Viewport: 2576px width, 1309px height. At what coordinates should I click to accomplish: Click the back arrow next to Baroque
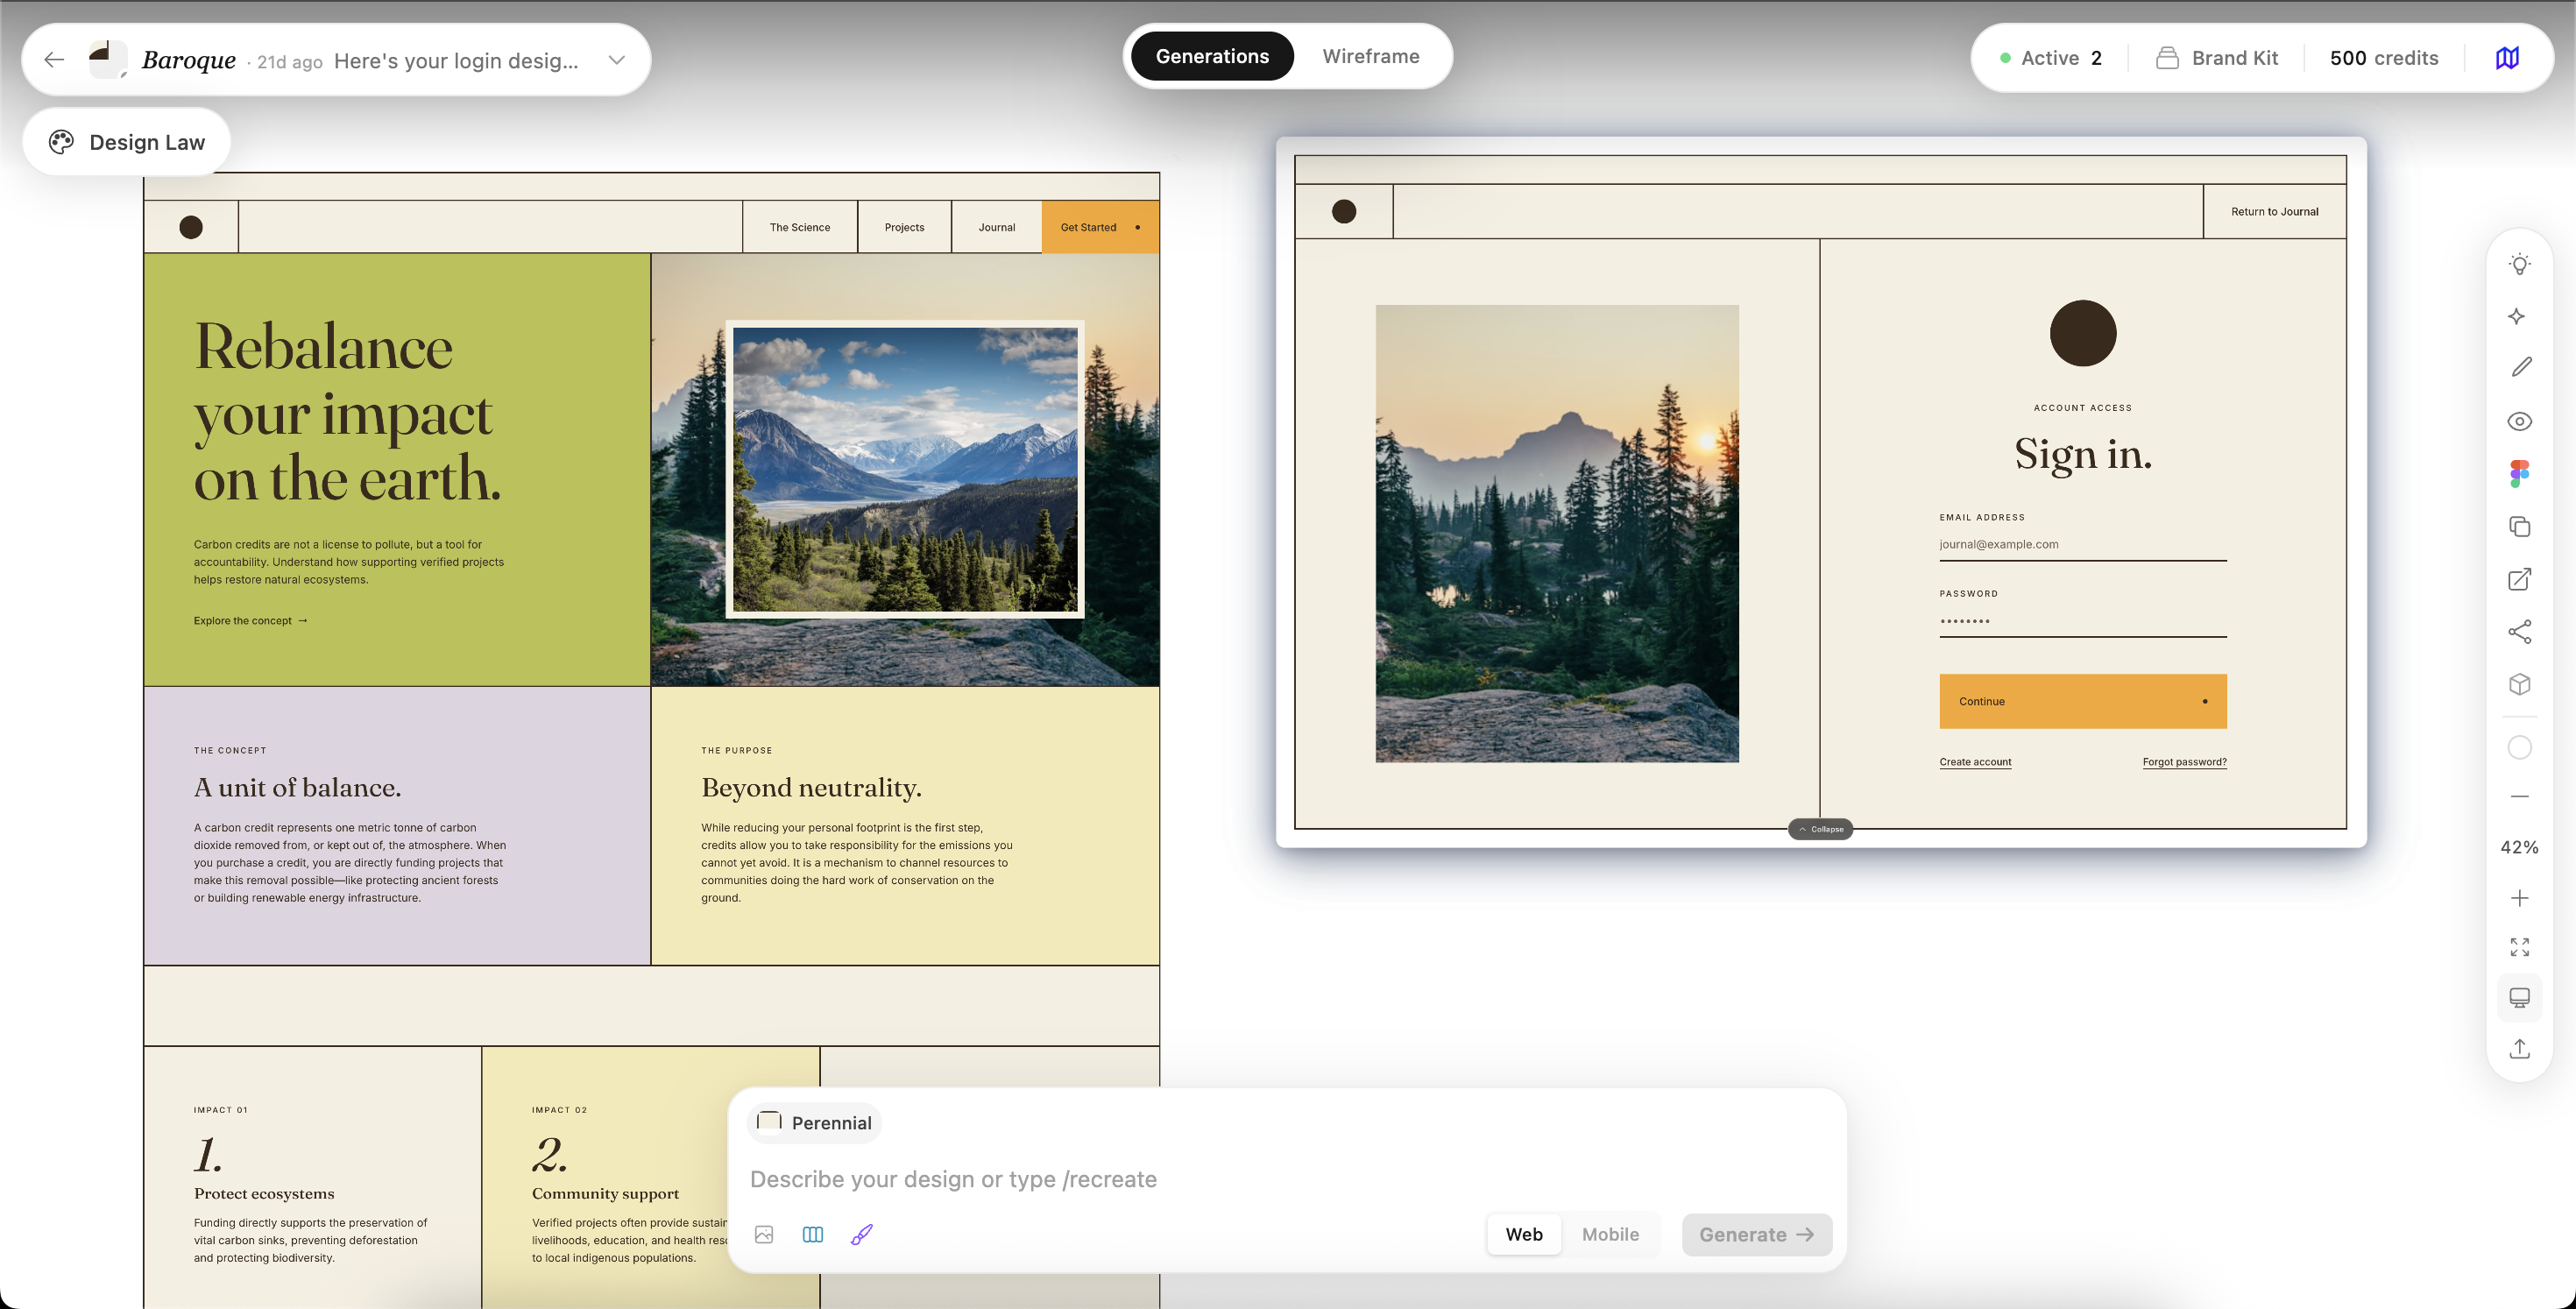(x=54, y=60)
